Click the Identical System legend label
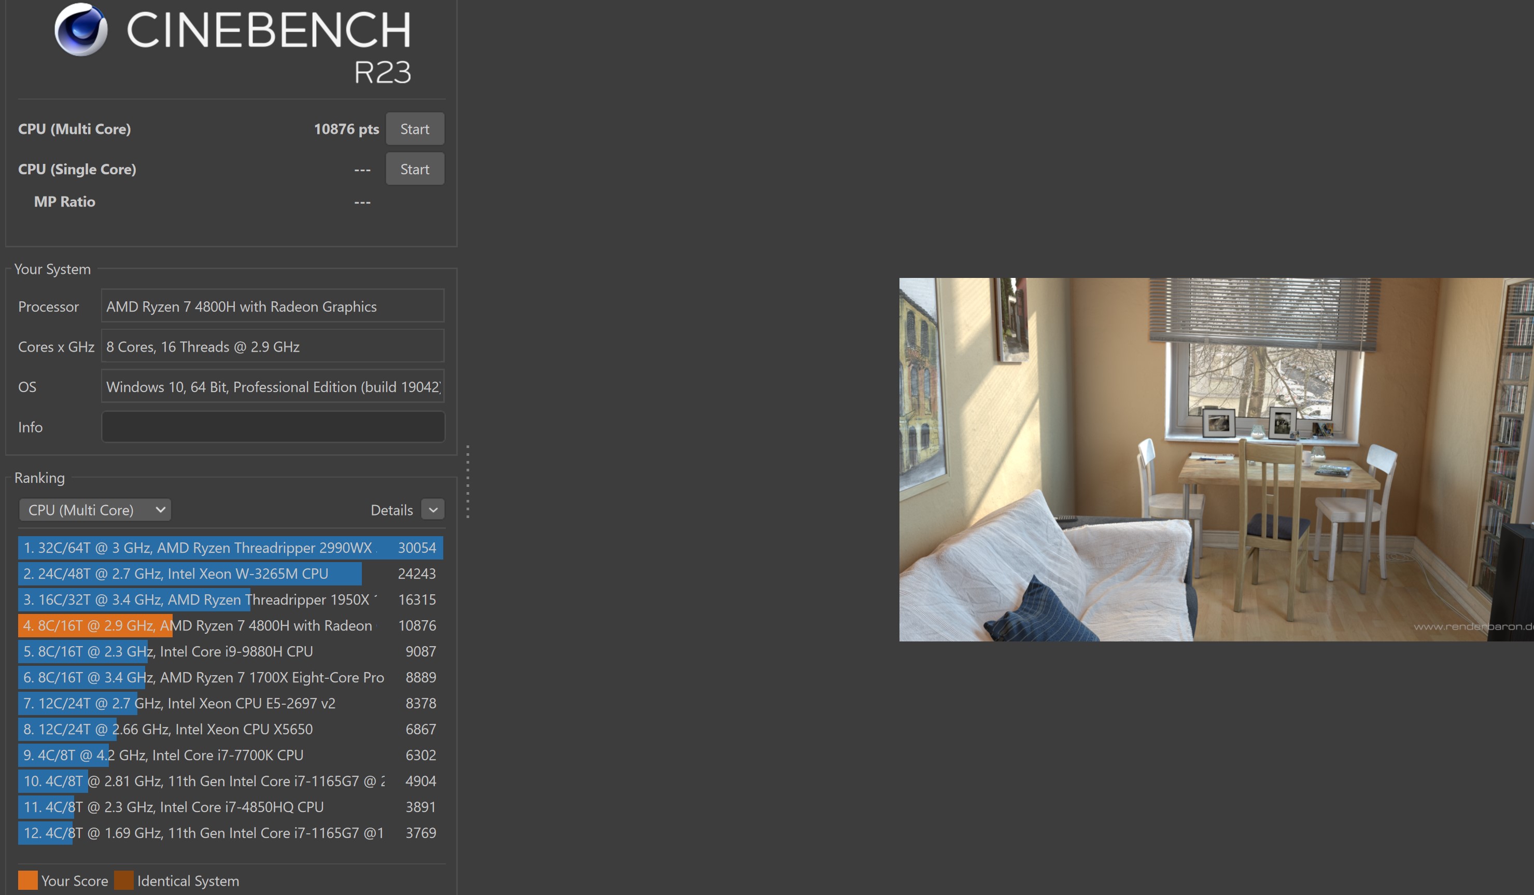The height and width of the screenshot is (895, 1534). pyautogui.click(x=188, y=881)
